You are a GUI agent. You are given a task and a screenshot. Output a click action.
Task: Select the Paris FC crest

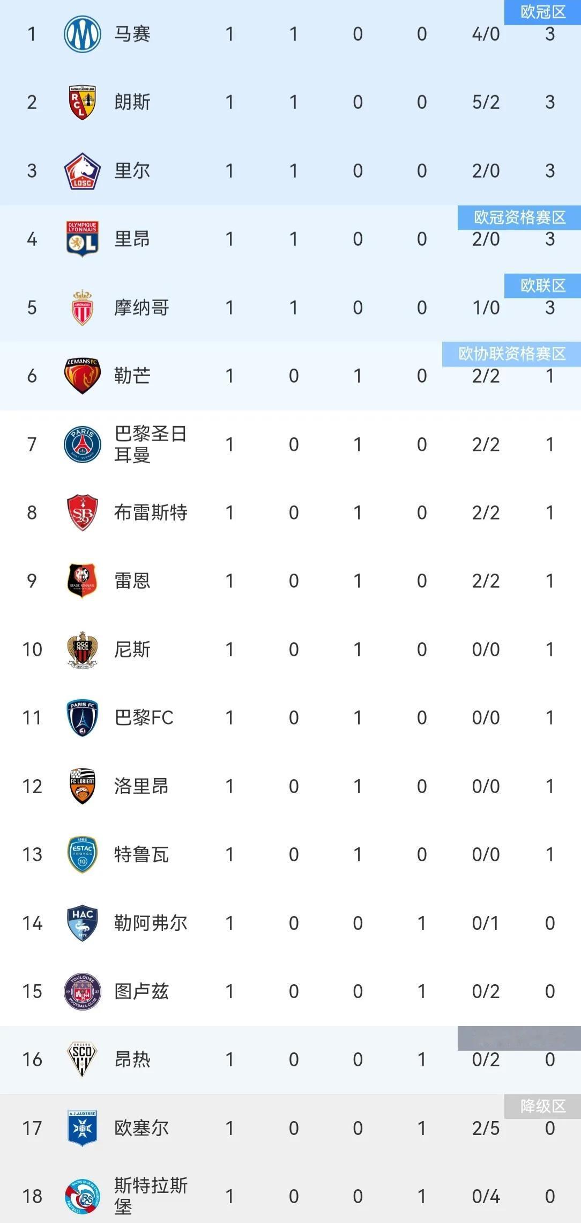(x=82, y=717)
